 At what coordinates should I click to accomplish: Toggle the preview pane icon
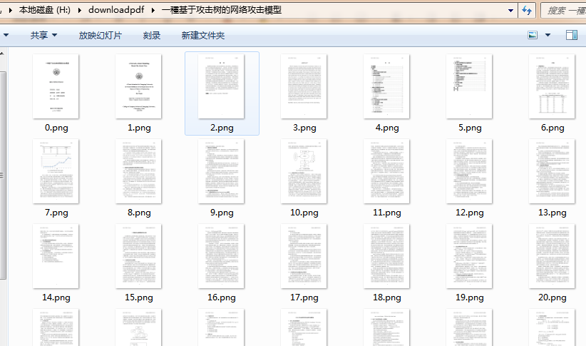click(572, 35)
